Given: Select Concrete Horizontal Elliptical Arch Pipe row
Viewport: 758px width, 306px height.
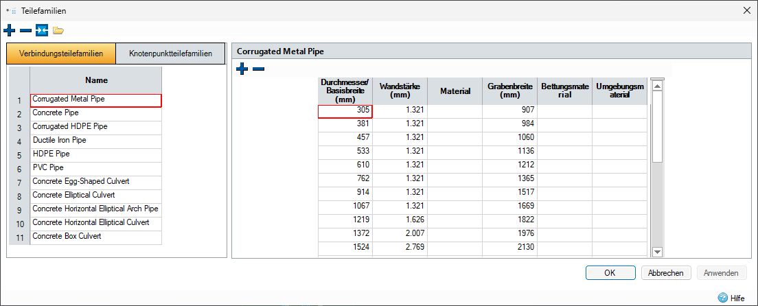Looking at the screenshot, I should [95, 210].
